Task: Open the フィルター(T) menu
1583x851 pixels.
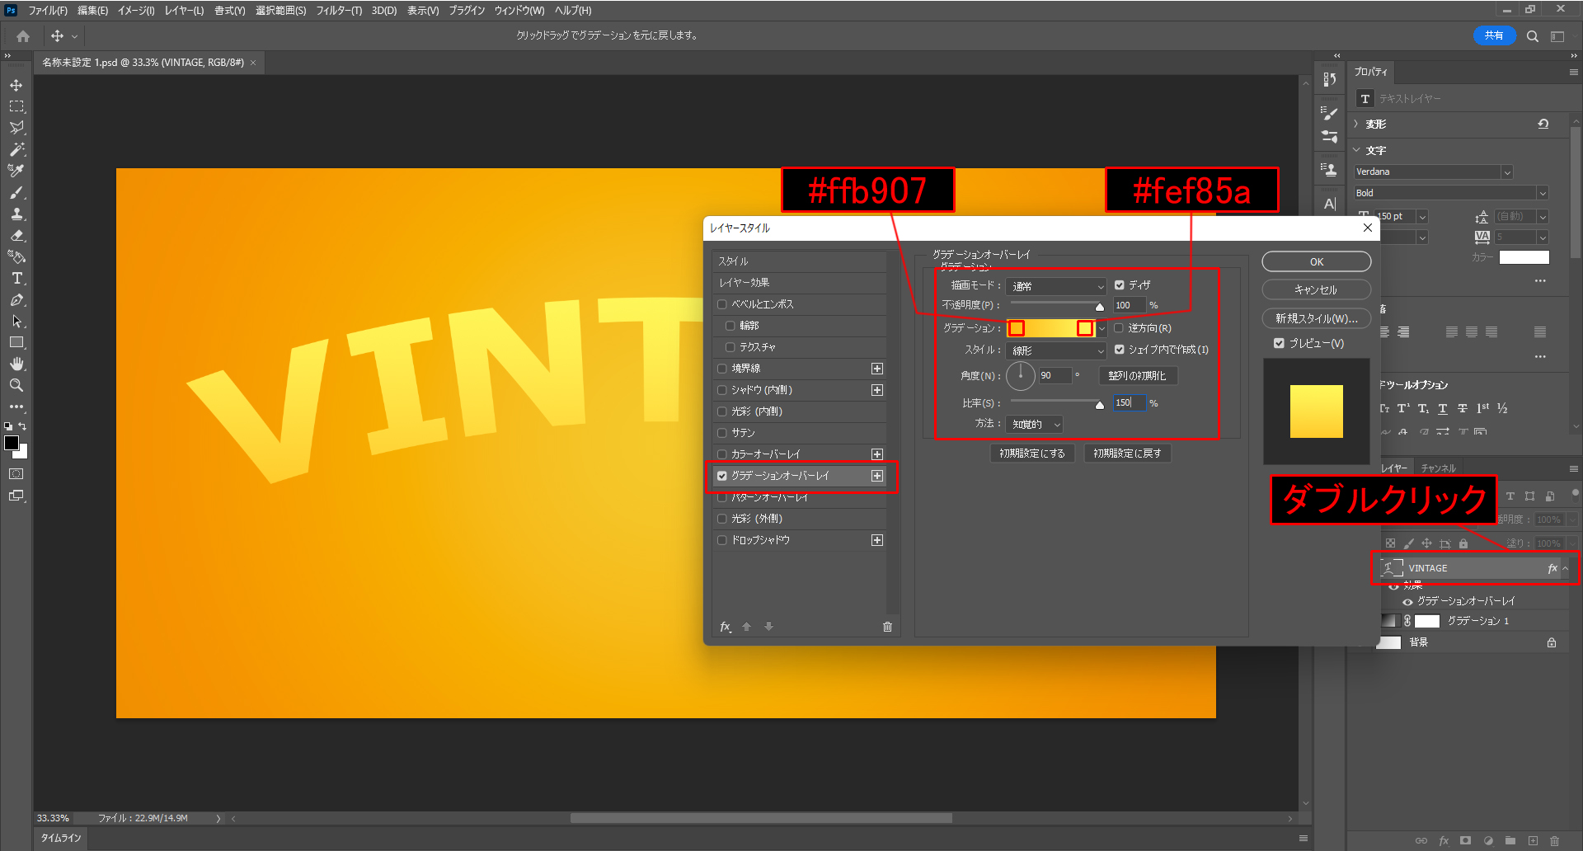Action: click(338, 11)
